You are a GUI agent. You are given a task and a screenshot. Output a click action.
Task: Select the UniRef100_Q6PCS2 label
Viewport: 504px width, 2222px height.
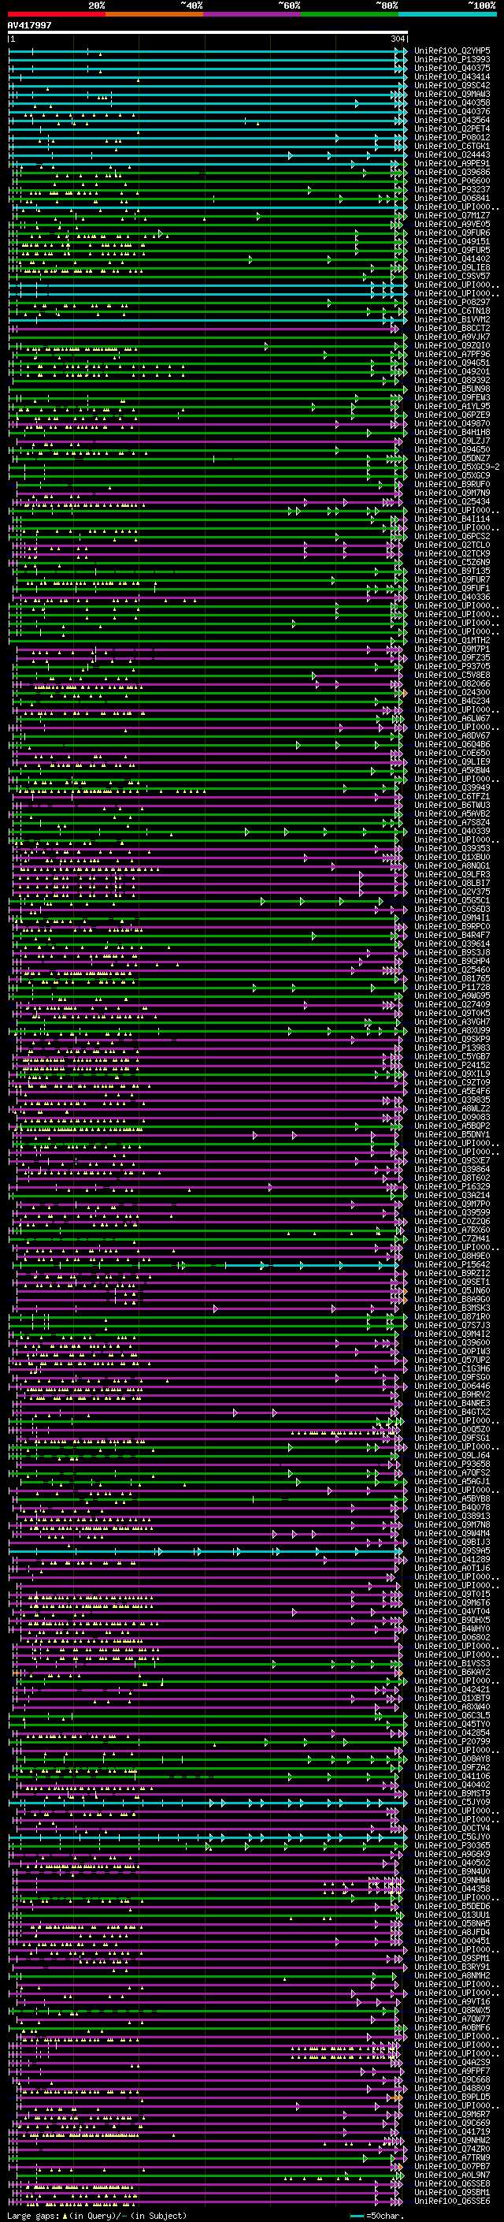pos(452,537)
